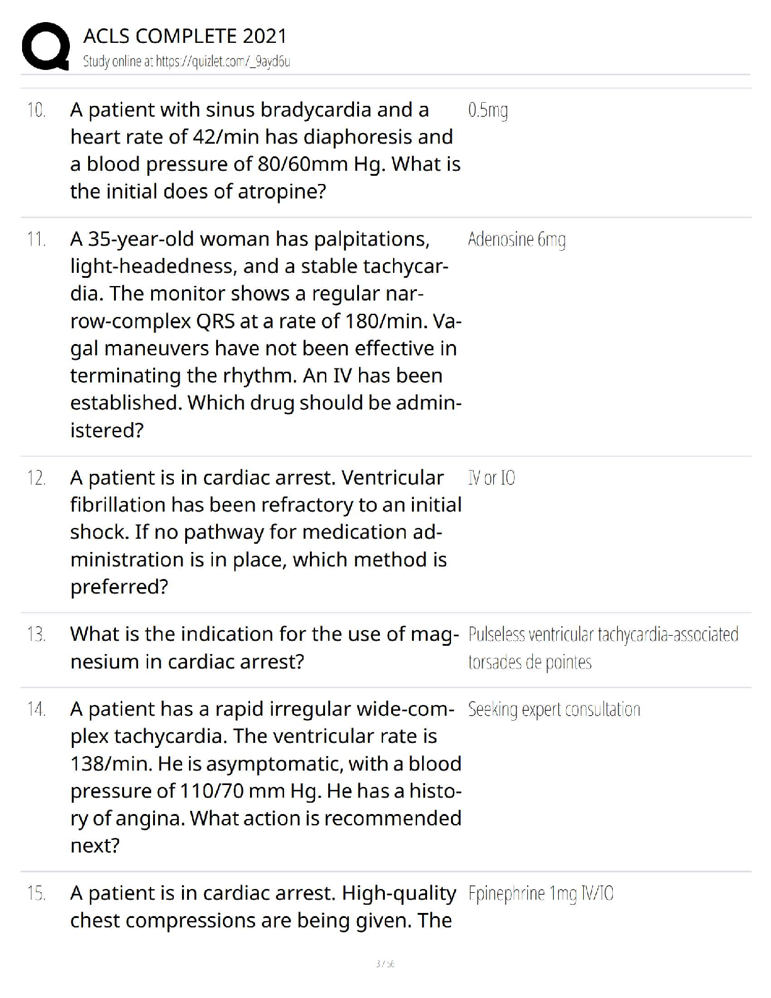Screen dimensions: 771x998
Task: Click the wide-complex tachycardia question text
Action: (265, 777)
